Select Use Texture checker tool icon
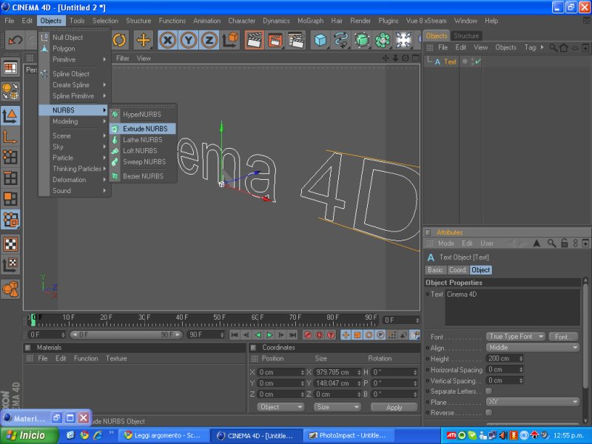Screen dimensions: 592x444 (x=10, y=244)
